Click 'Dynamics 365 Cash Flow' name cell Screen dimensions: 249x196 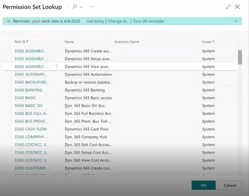[x=87, y=129]
